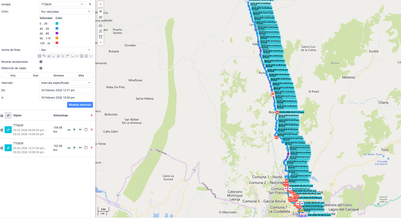This screenshot has height=219, width=401.
Task: Select the ruler distance measurement tool
Action: coord(101,25)
